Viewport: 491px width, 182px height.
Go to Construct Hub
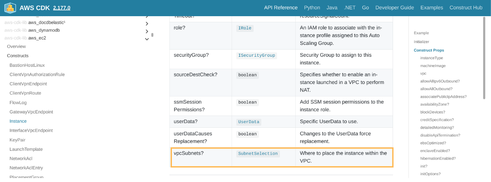(x=466, y=8)
